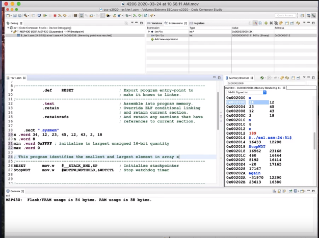
Task: Select the highlighted memory cell 34
Action: coord(258,102)
